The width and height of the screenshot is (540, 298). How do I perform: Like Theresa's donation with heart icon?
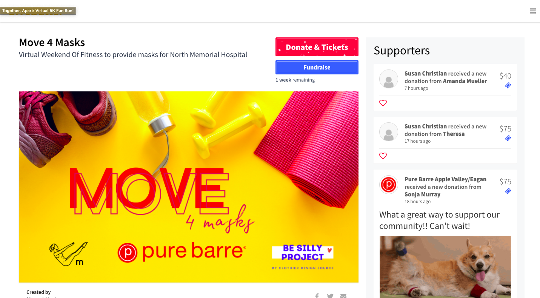pos(383,156)
